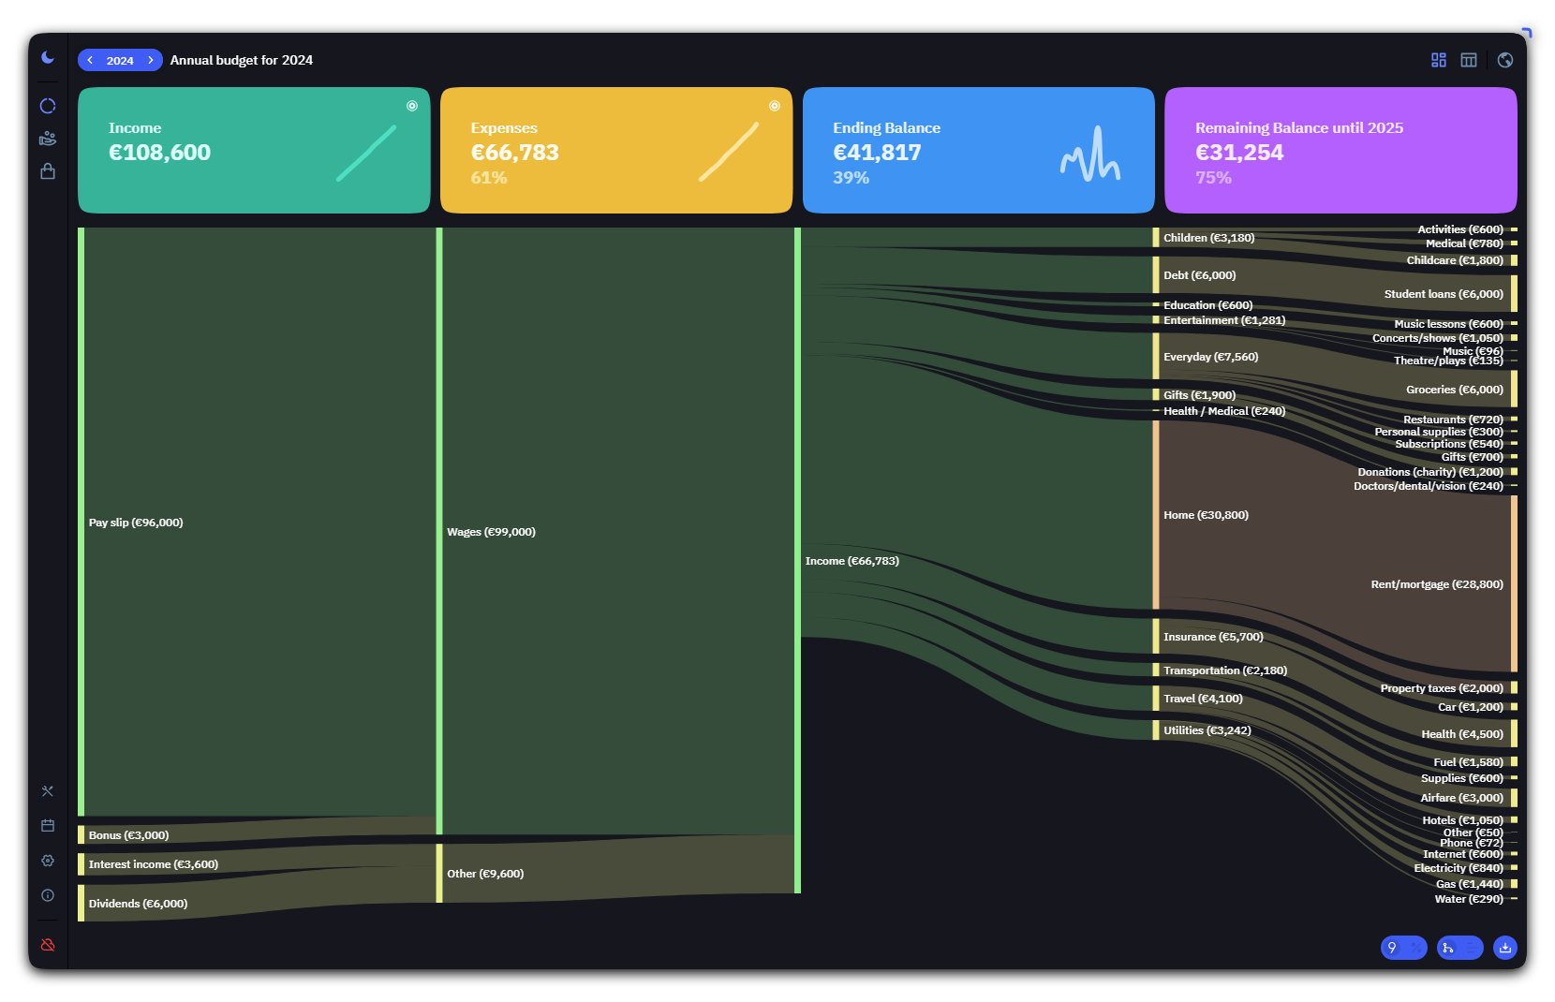Screen dimensions: 1555x1002
Task: Click the Airfare (€3,000) label
Action: (x=1462, y=798)
